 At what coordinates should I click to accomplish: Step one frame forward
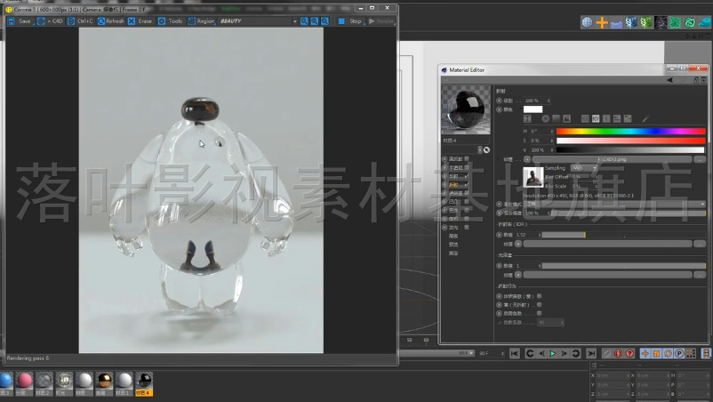564,353
